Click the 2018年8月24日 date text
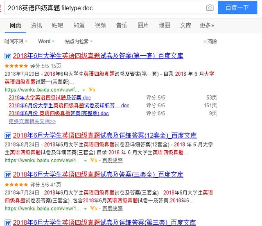This screenshot has width=262, height=226. click(22, 145)
